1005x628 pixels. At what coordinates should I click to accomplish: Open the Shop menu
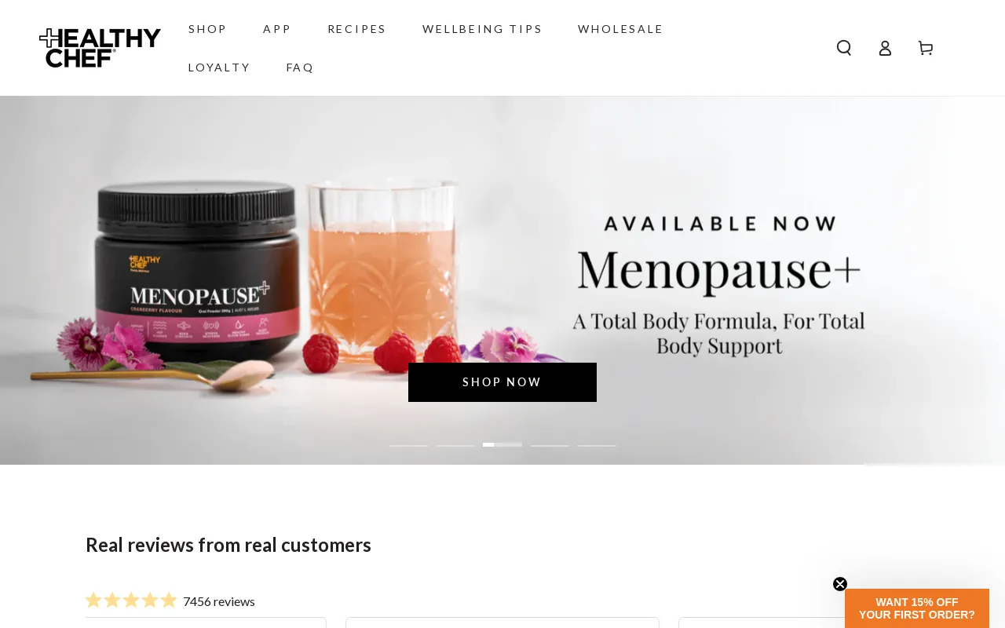pos(207,29)
